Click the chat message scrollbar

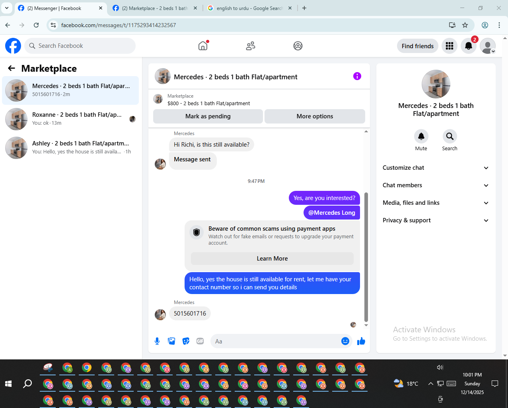[366, 257]
